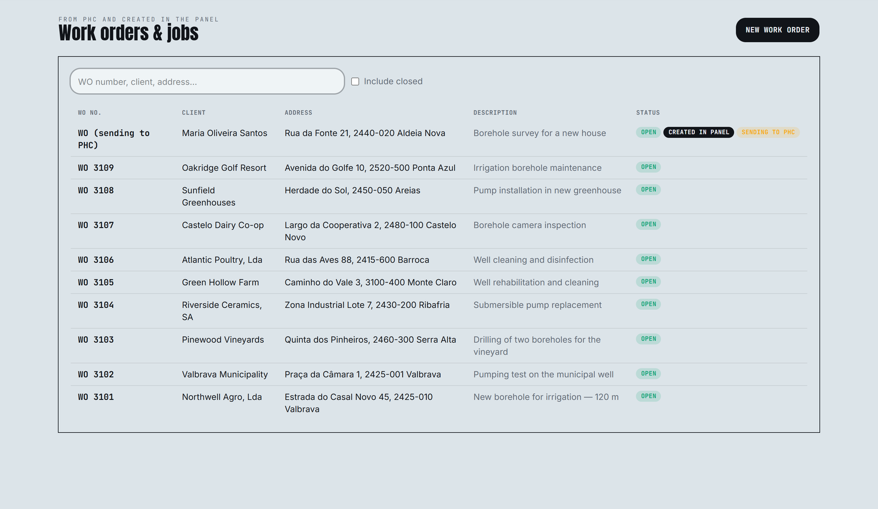This screenshot has height=509, width=878.
Task: Click client Castelo Dairy Co-op
Action: coord(223,225)
